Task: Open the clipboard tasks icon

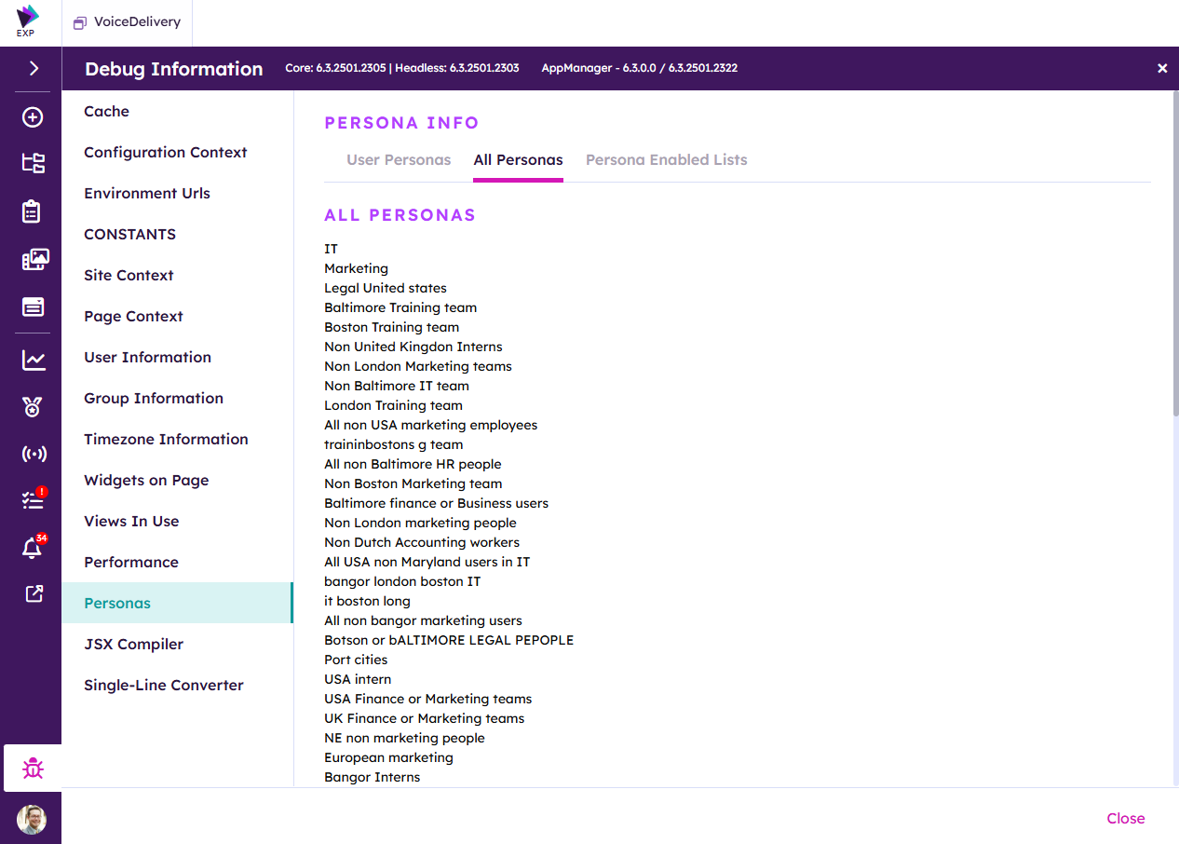Action: coord(33,211)
